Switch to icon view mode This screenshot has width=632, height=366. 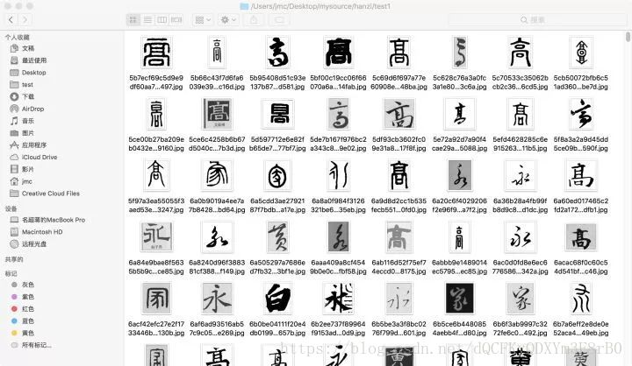coord(133,19)
